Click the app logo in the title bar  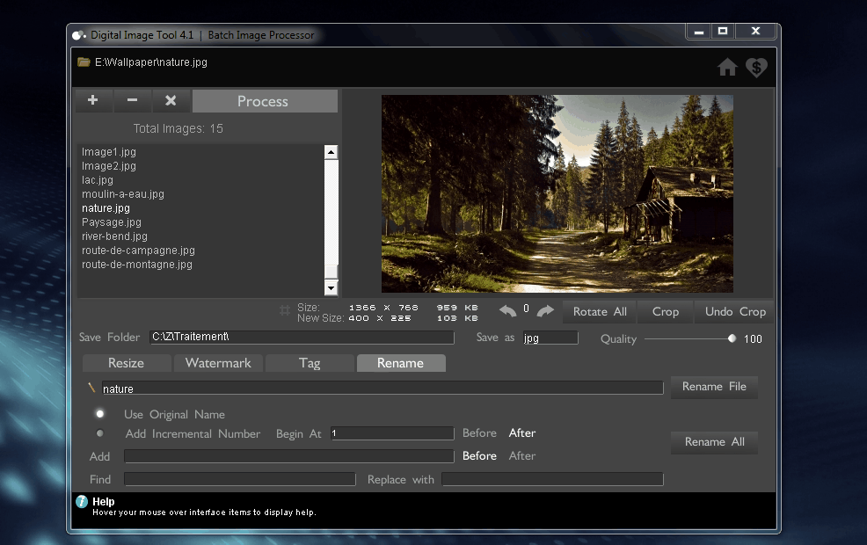coord(79,35)
